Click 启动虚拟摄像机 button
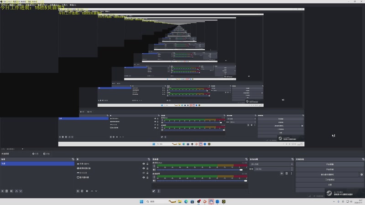This screenshot has height=205, width=365. click(328, 174)
